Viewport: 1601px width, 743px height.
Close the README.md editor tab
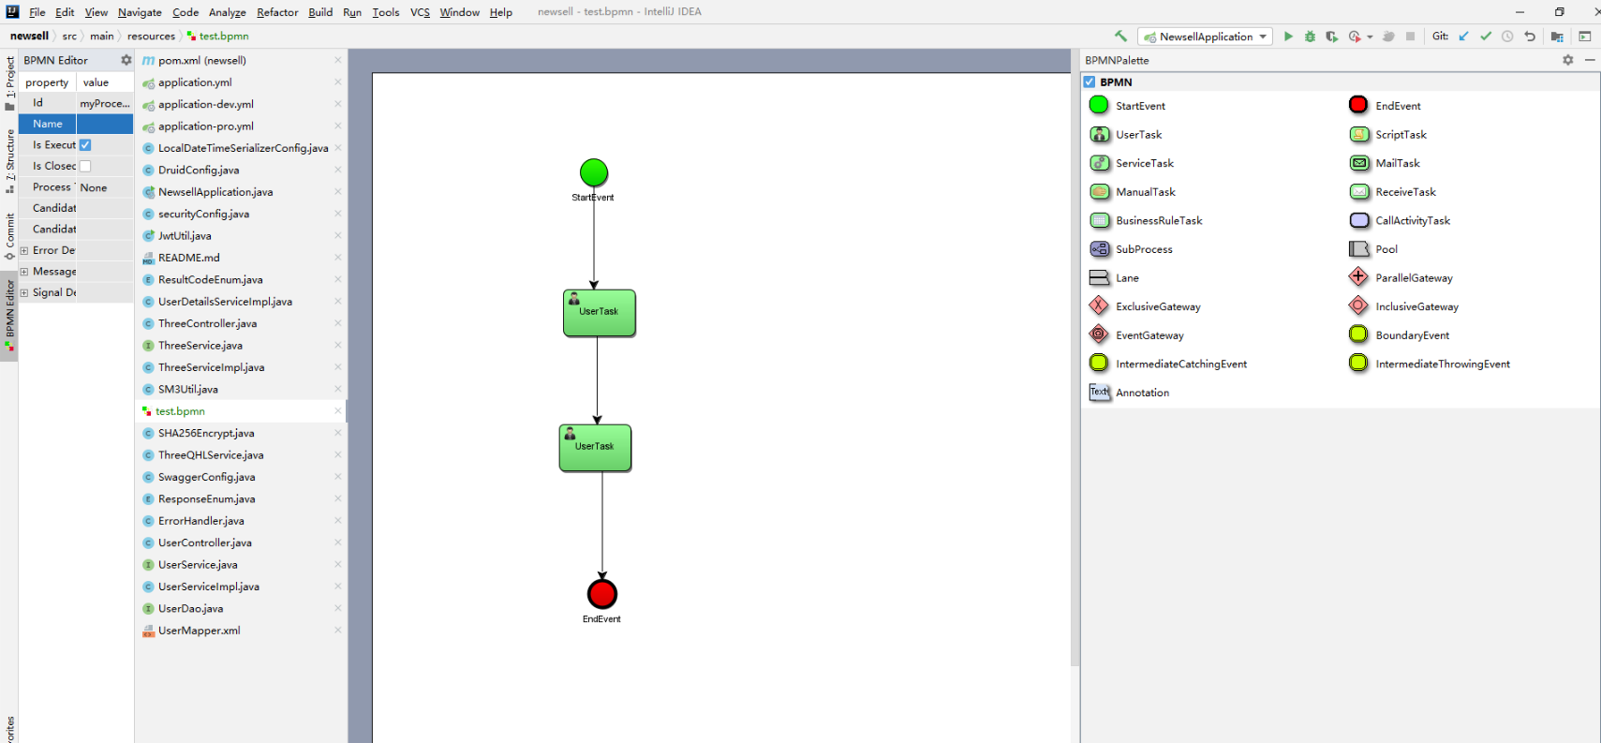point(338,258)
